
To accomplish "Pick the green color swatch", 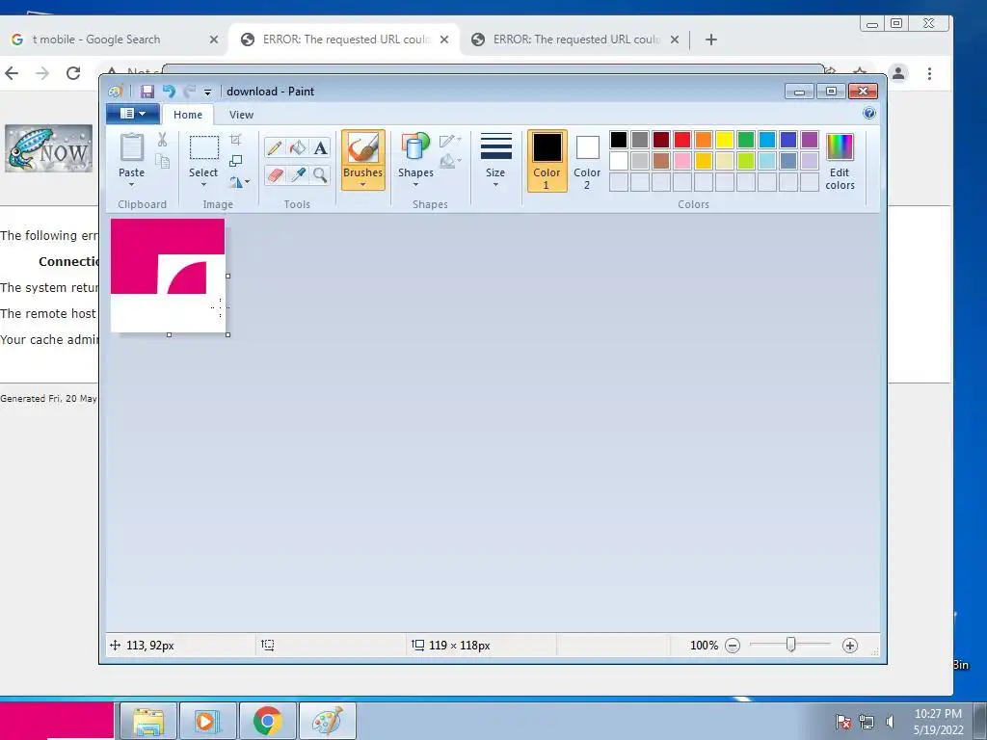I will click(x=746, y=140).
